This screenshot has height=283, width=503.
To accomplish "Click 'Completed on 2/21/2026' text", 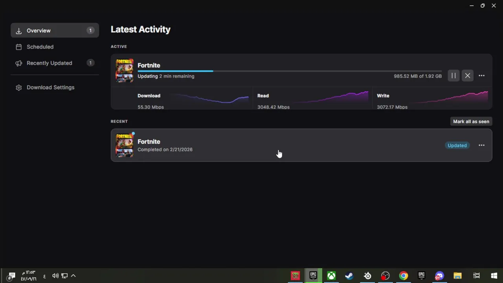I will [x=165, y=149].
